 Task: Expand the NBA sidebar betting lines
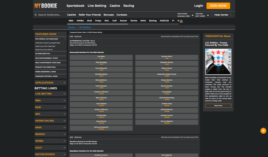[51, 100]
